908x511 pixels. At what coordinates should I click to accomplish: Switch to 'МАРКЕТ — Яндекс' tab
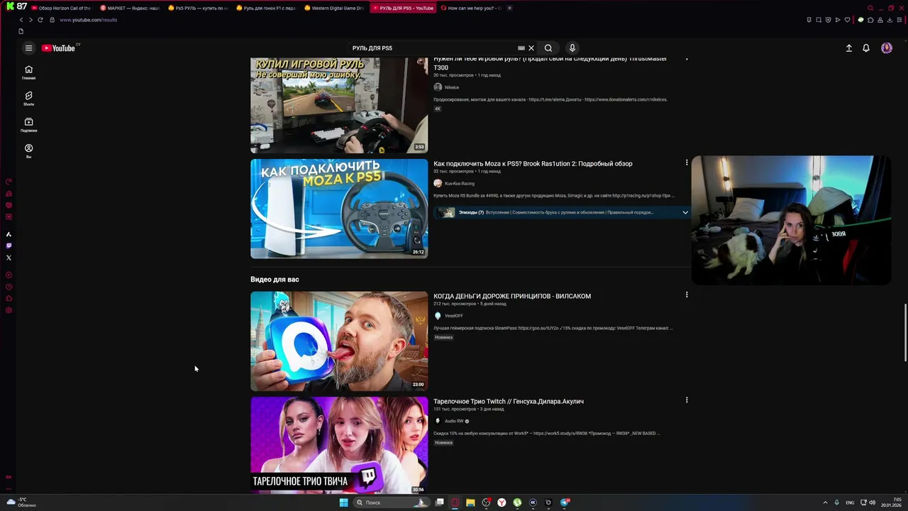[x=129, y=8]
